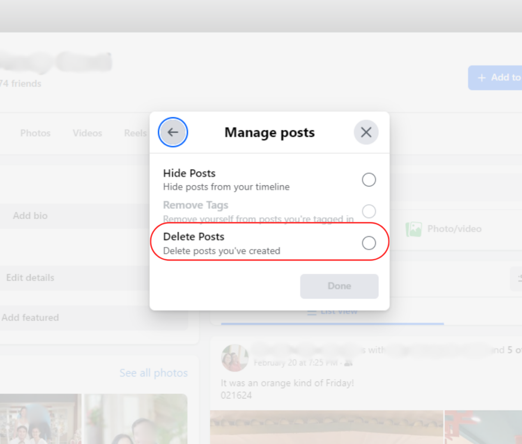The width and height of the screenshot is (522, 444).
Task: Click the plus icon on the Add to button
Action: (x=481, y=77)
